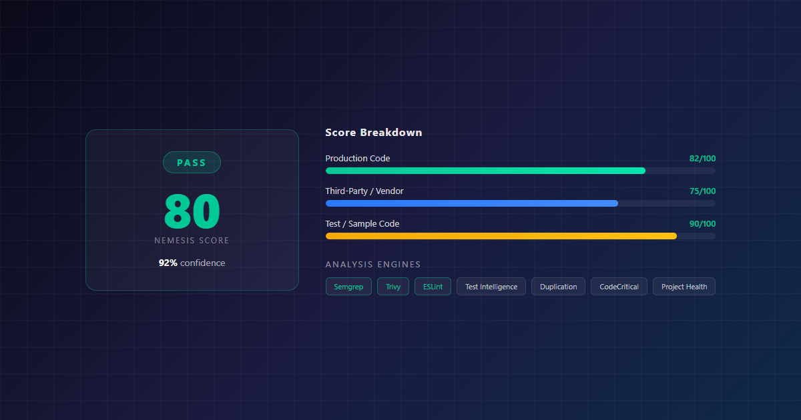Select the CodeCritical engine chip
The height and width of the screenshot is (420, 801).
(x=619, y=287)
